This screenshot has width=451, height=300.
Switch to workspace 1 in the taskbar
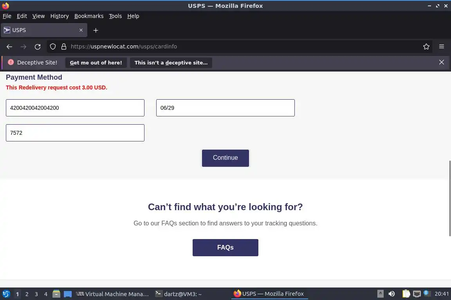(17, 294)
